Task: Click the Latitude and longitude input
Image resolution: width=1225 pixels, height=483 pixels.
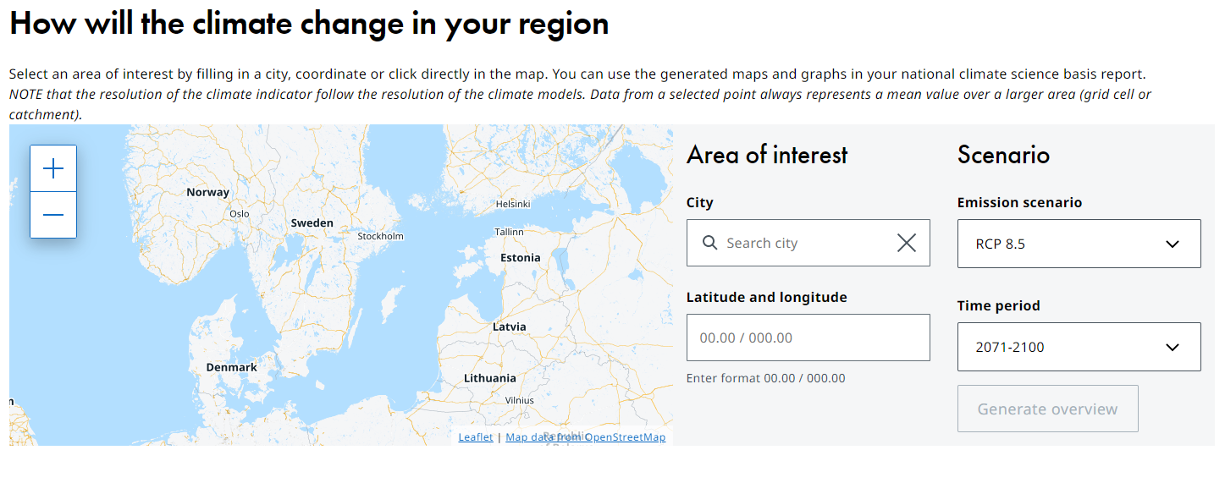Action: (x=808, y=338)
